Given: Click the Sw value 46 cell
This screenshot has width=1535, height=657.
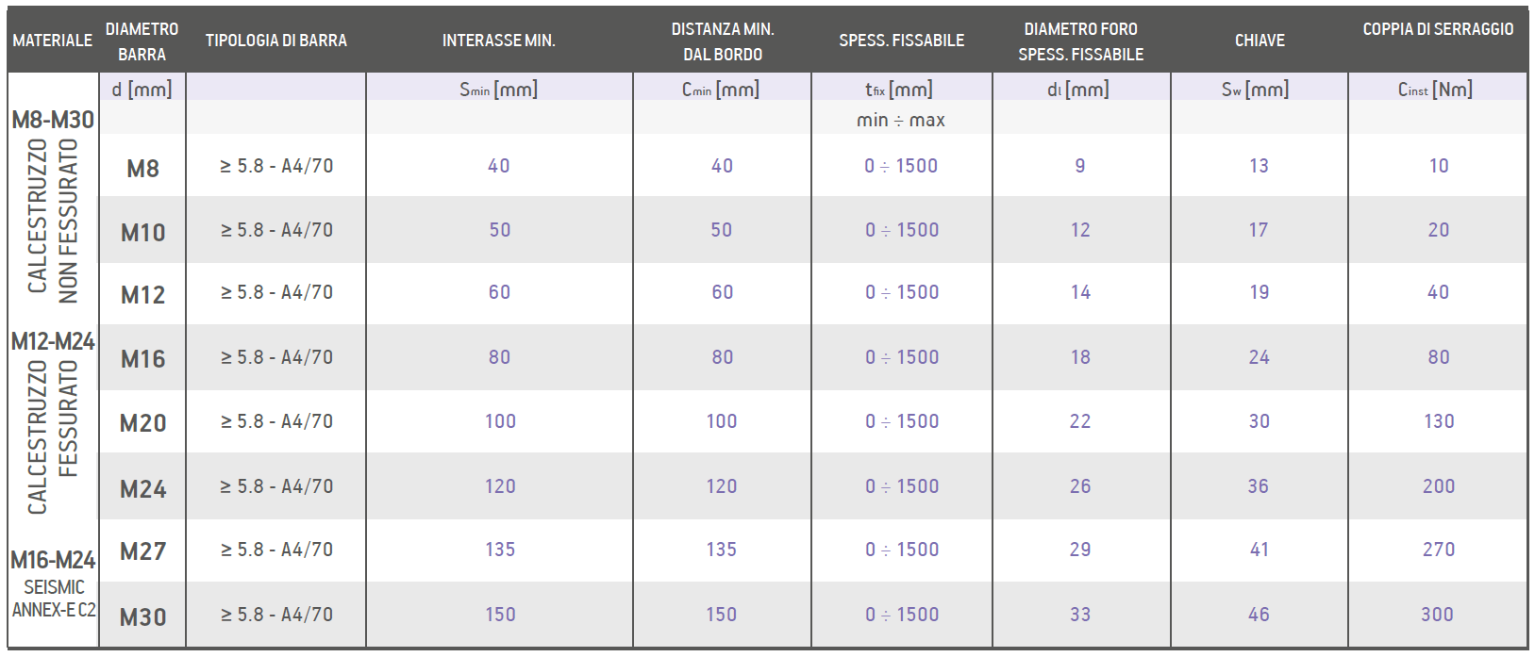Looking at the screenshot, I should (1259, 615).
